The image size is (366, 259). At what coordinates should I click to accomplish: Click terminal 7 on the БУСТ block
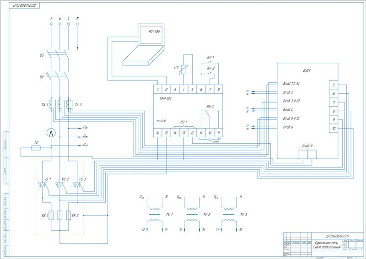coord(334,103)
